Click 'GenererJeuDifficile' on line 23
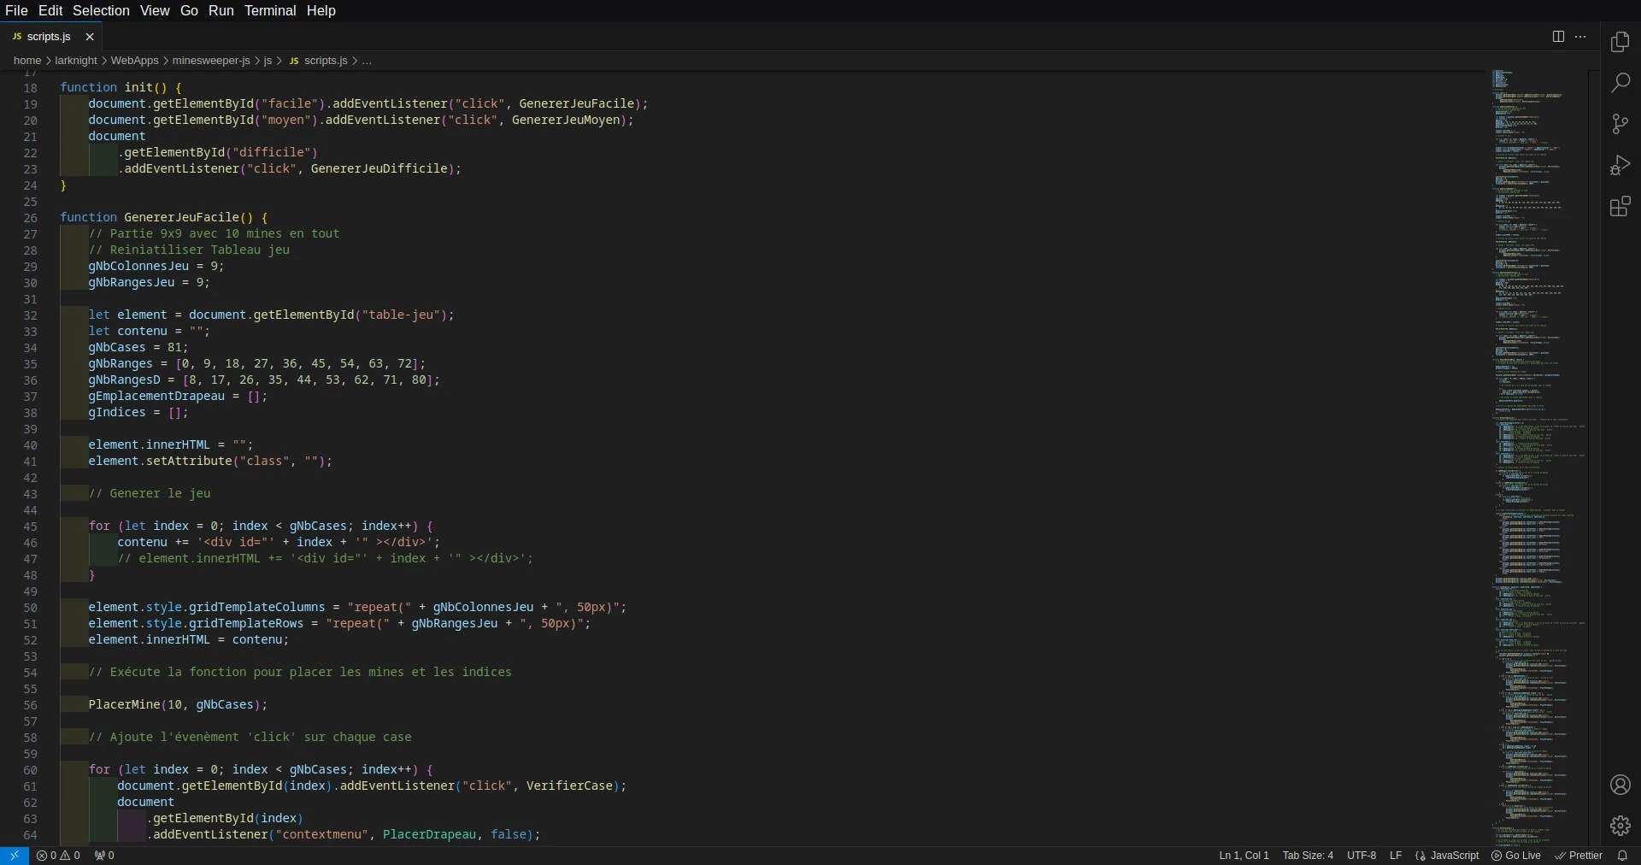The width and height of the screenshot is (1641, 865). (x=379, y=168)
